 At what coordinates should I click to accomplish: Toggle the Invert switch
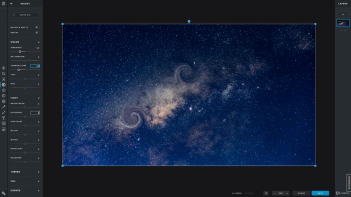click(37, 33)
